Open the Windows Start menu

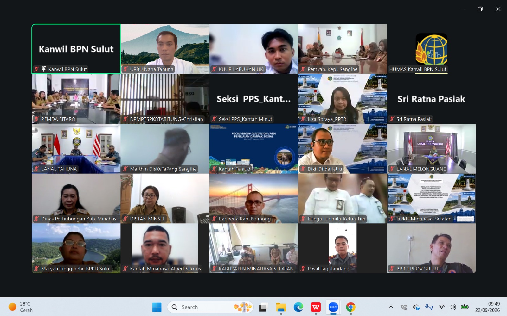pos(157,307)
